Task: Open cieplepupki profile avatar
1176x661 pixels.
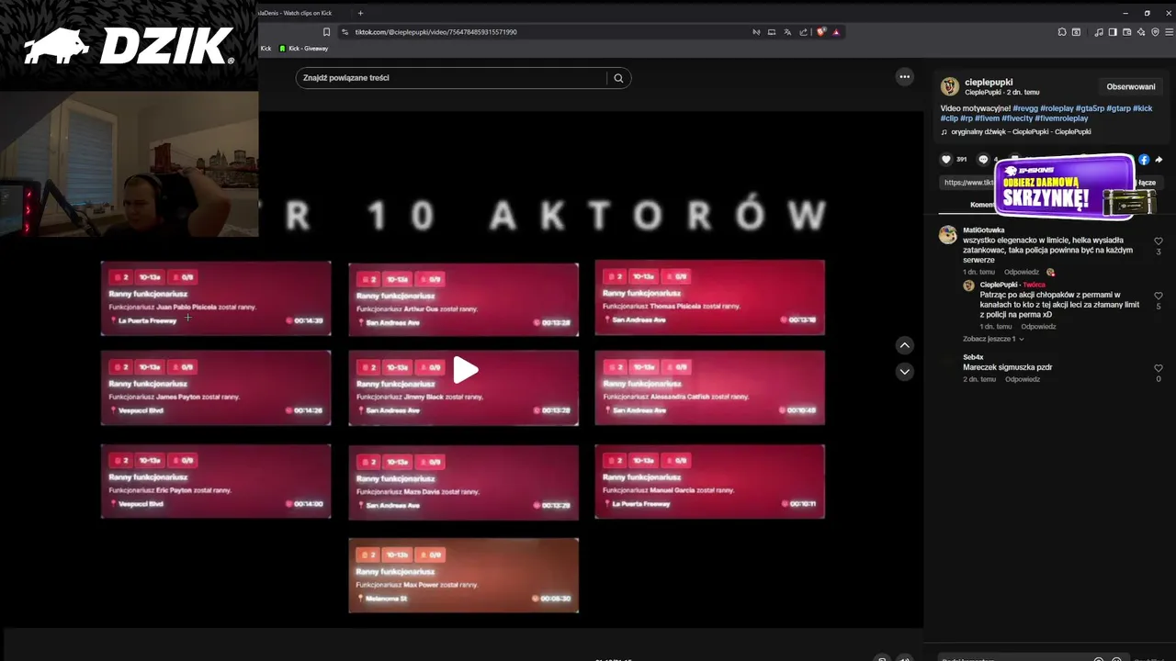Action: click(950, 86)
